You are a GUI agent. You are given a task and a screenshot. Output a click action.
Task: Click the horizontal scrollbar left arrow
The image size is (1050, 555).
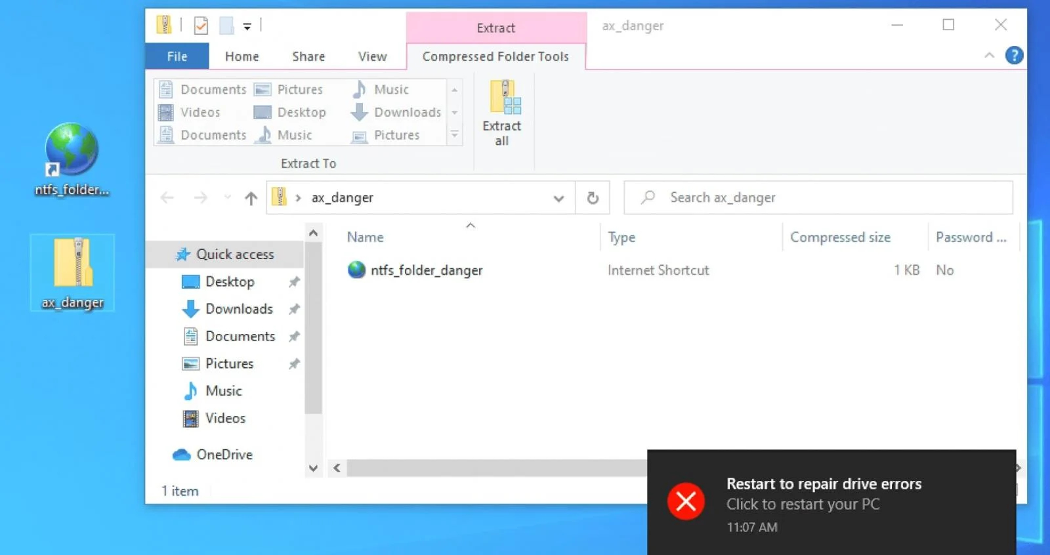[x=337, y=468]
